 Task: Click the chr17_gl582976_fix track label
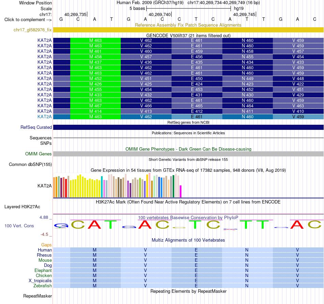[32, 30]
